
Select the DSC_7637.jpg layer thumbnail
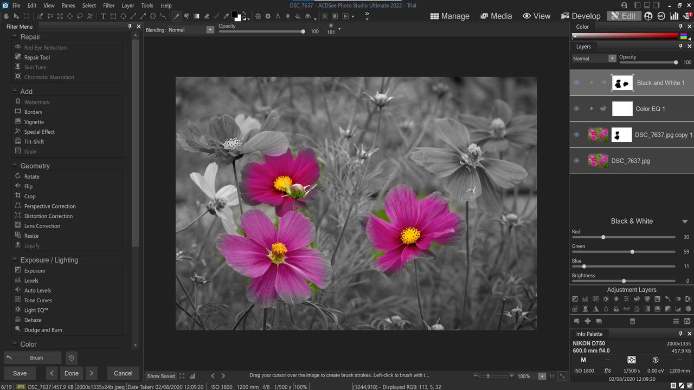coord(598,160)
